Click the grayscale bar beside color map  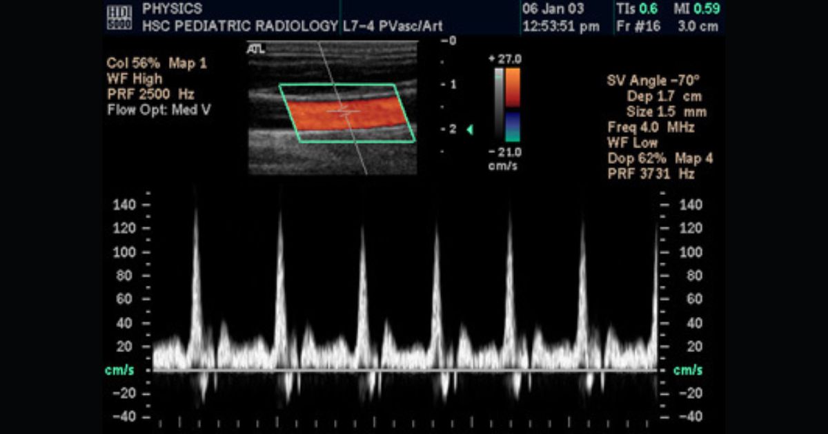499,103
